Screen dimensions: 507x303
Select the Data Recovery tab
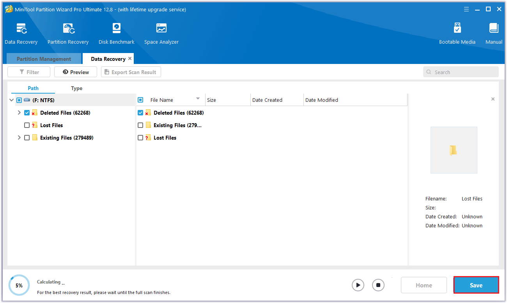pos(108,59)
